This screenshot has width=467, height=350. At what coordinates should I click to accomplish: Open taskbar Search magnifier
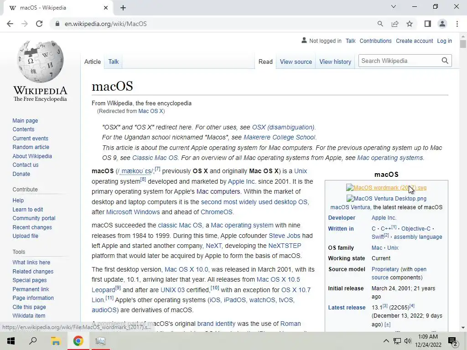[33, 341]
